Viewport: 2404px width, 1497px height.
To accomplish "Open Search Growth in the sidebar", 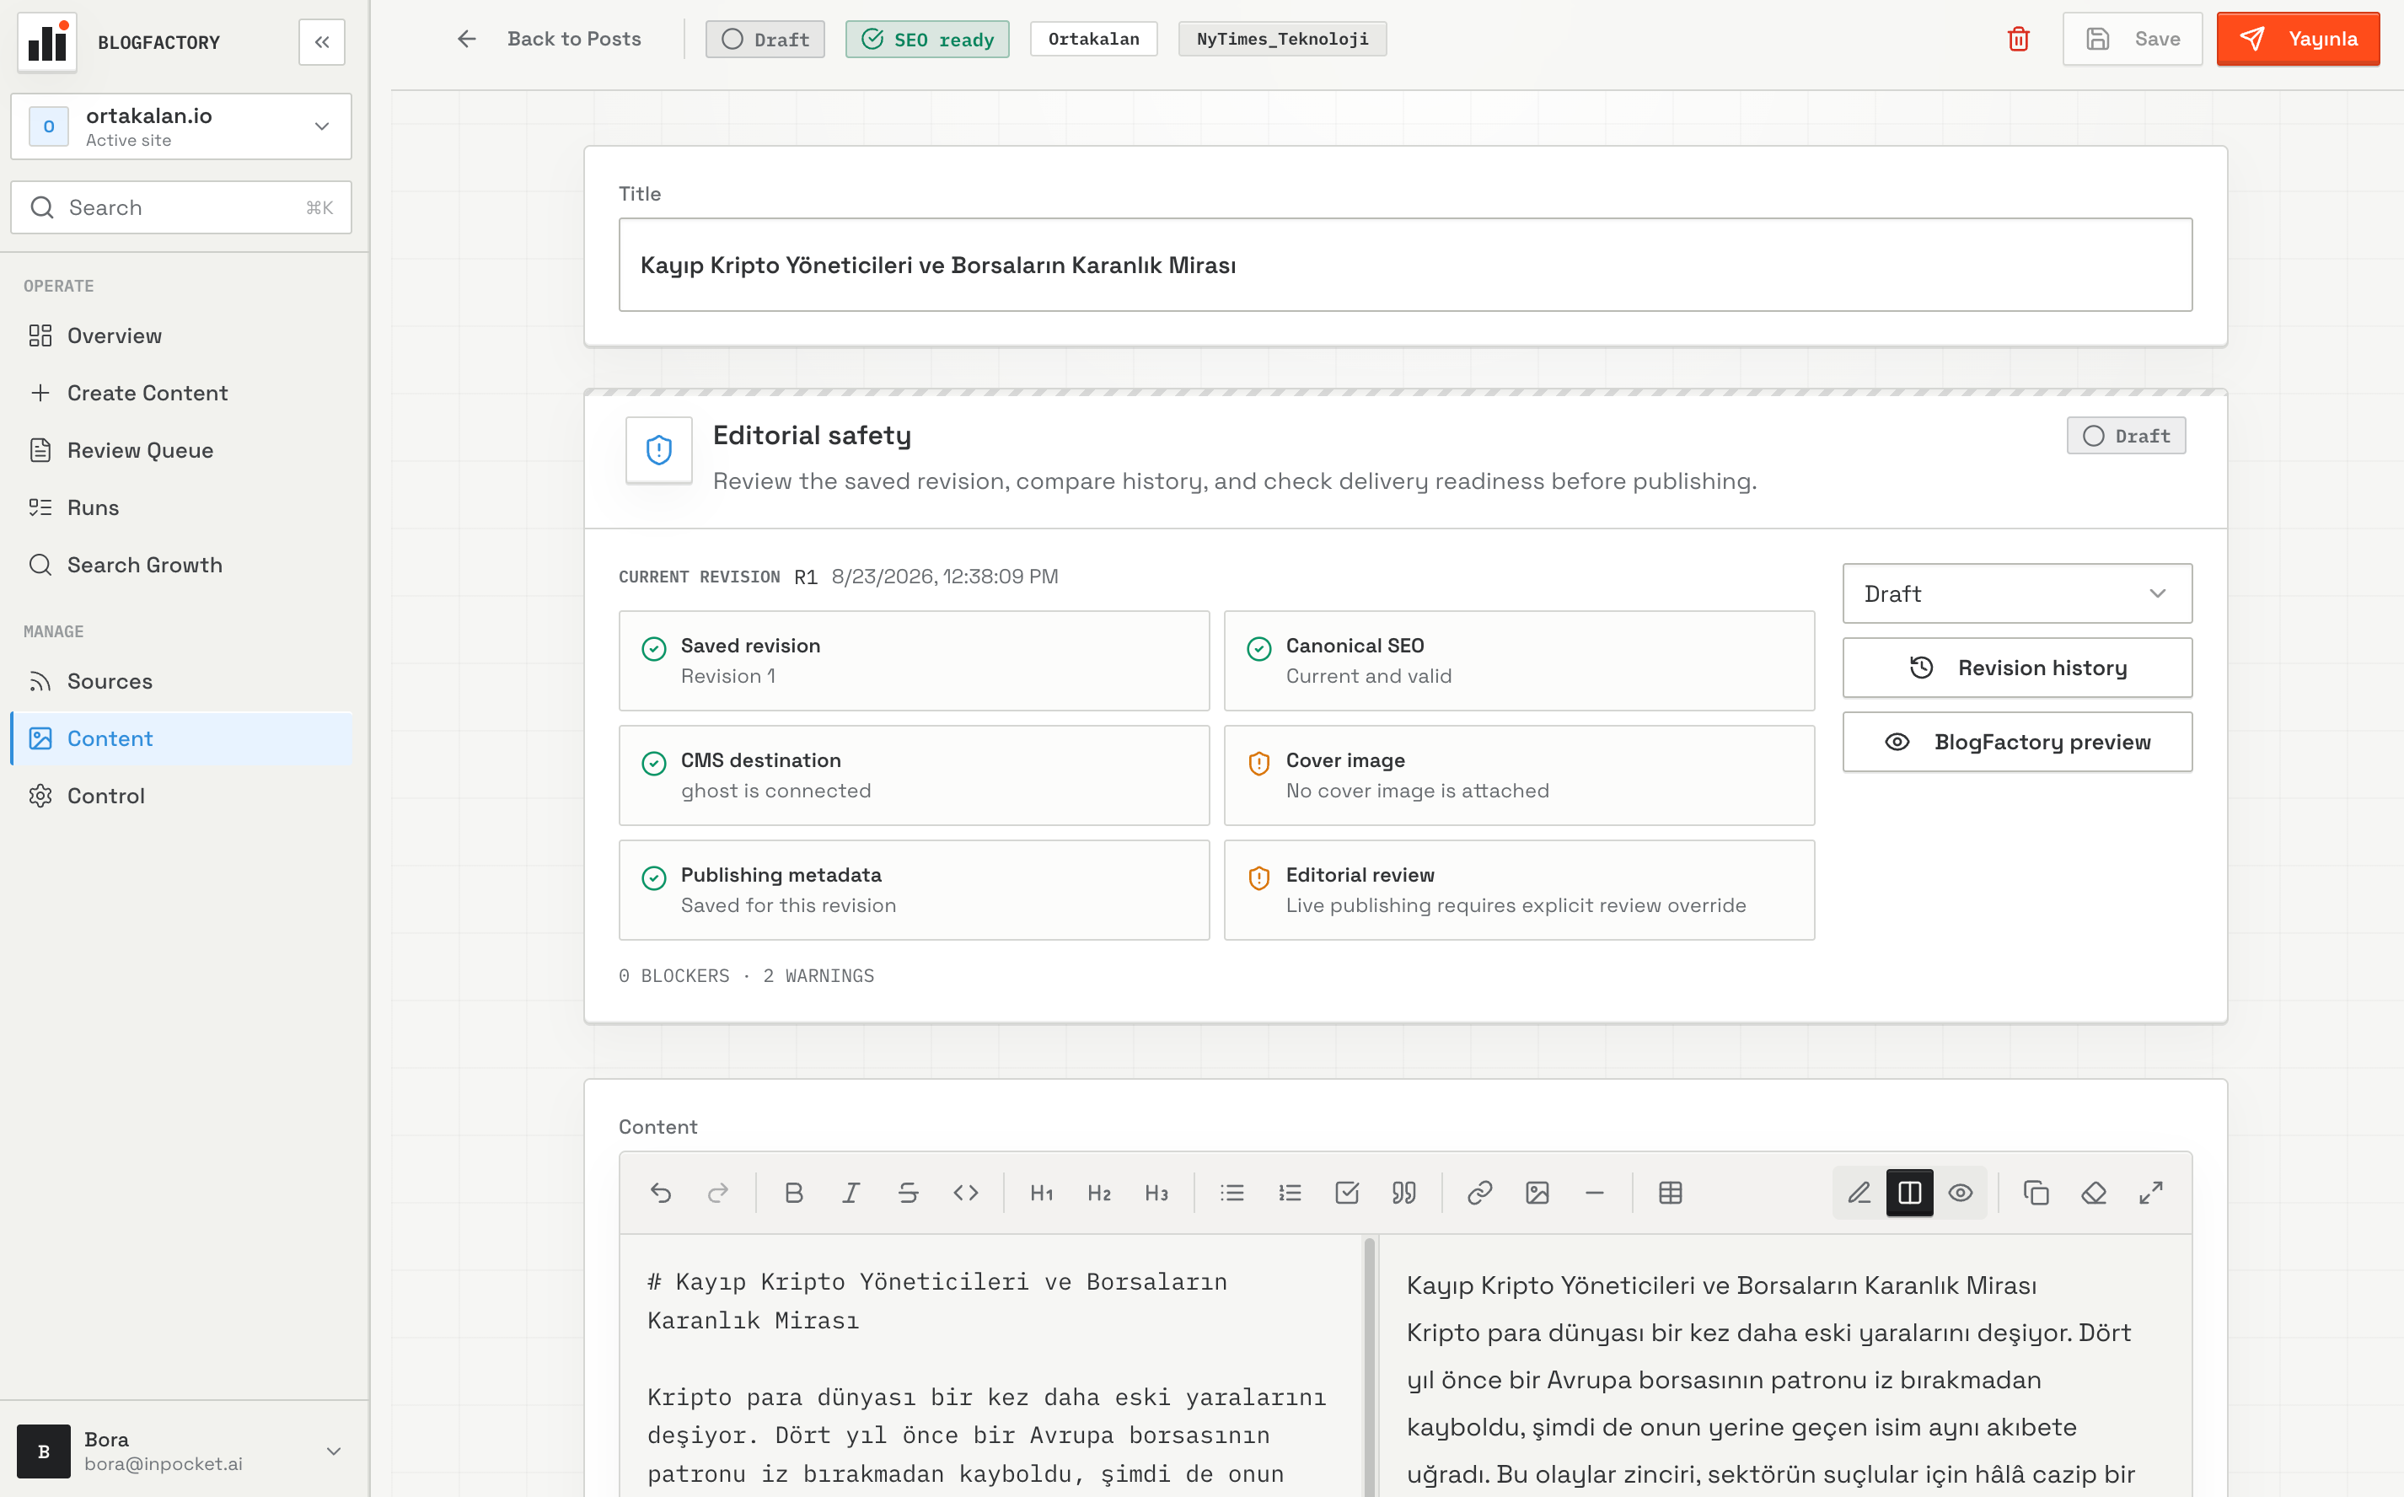I will coord(181,566).
